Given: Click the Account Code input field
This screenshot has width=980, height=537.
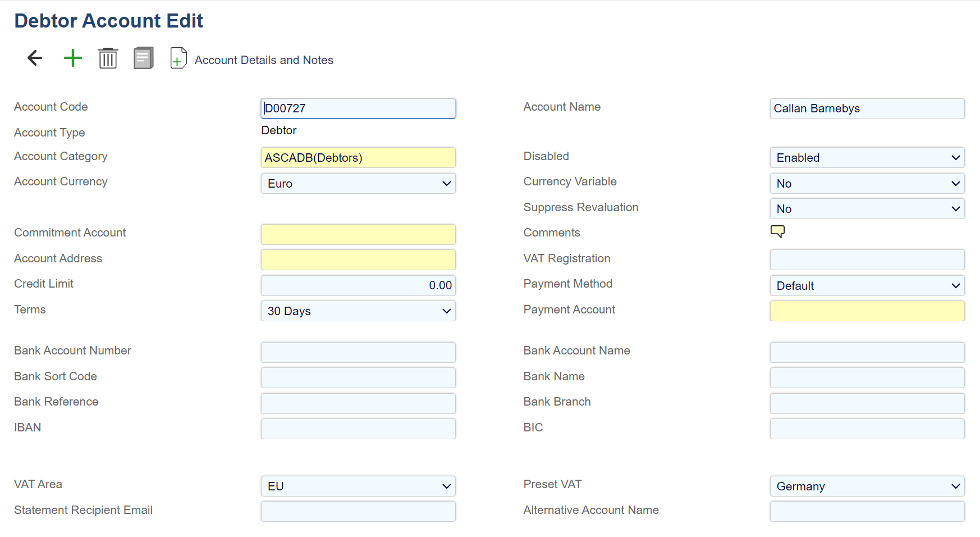Looking at the screenshot, I should click(358, 108).
